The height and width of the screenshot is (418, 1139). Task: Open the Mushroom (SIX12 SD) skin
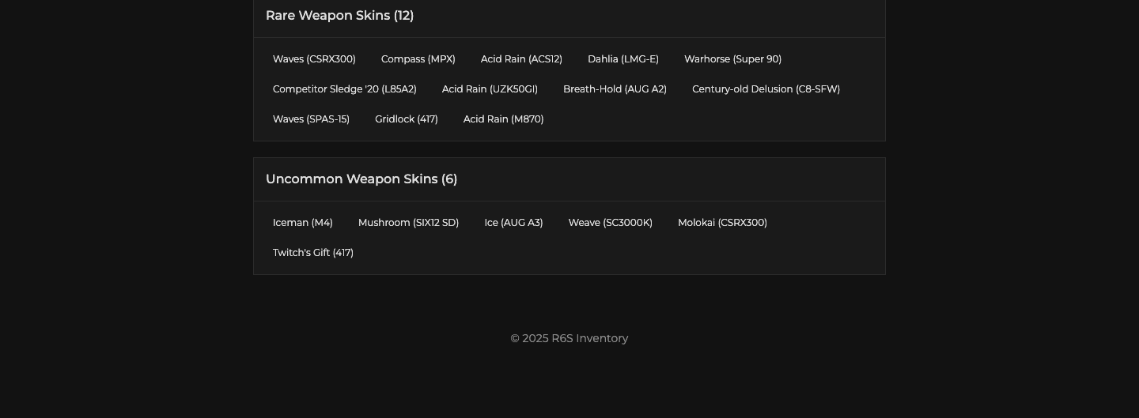(x=408, y=223)
